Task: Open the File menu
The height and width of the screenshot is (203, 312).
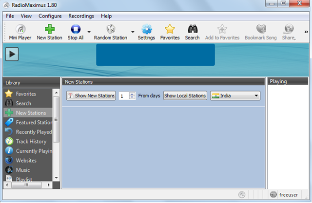Action: (10, 16)
